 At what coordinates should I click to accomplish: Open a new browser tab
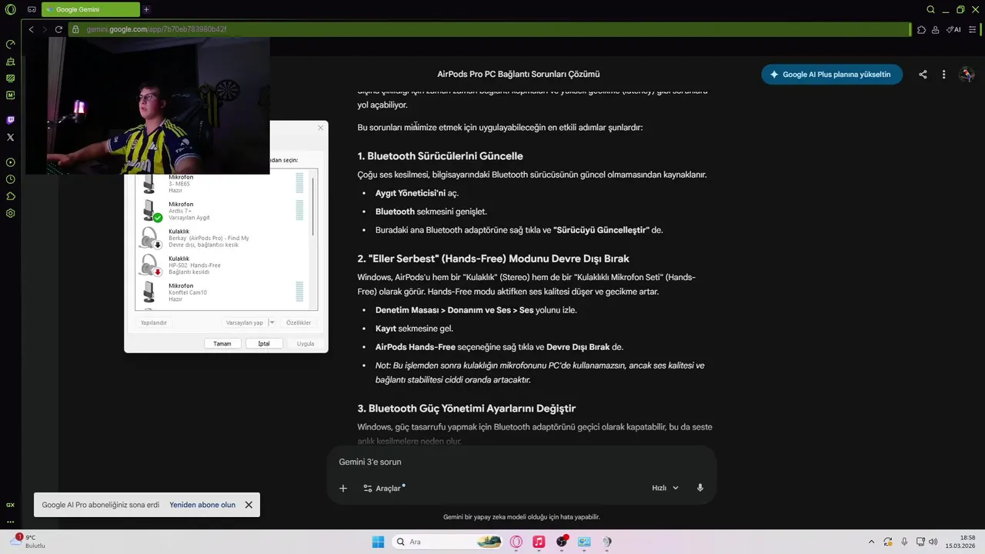click(x=146, y=9)
